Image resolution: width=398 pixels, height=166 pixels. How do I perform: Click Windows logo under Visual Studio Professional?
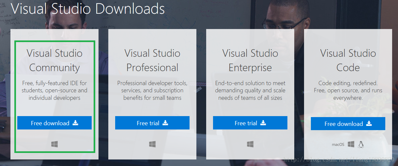click(152, 144)
